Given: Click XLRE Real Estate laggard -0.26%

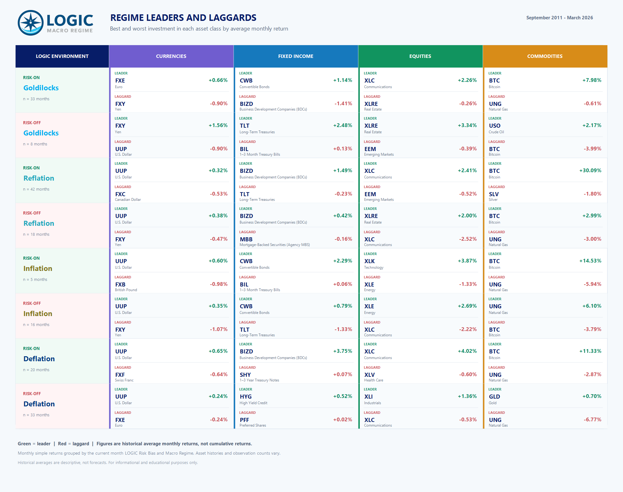Looking at the screenshot, I should 420,103.
